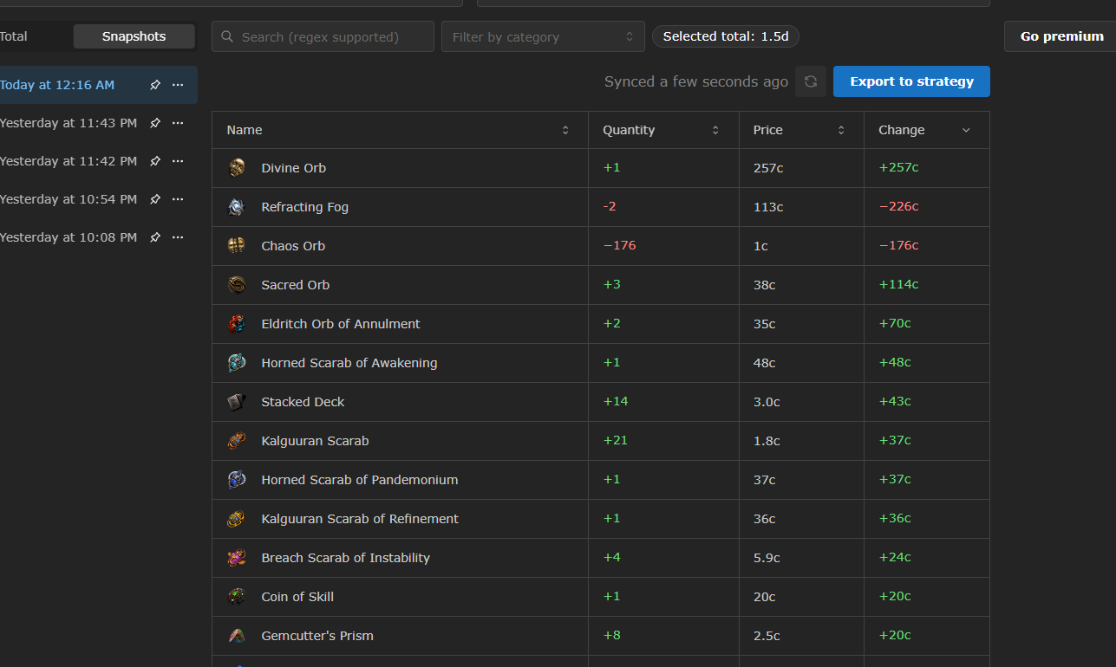Click the Kalguuran Scarab item icon
This screenshot has height=667, width=1116.
[x=237, y=441]
